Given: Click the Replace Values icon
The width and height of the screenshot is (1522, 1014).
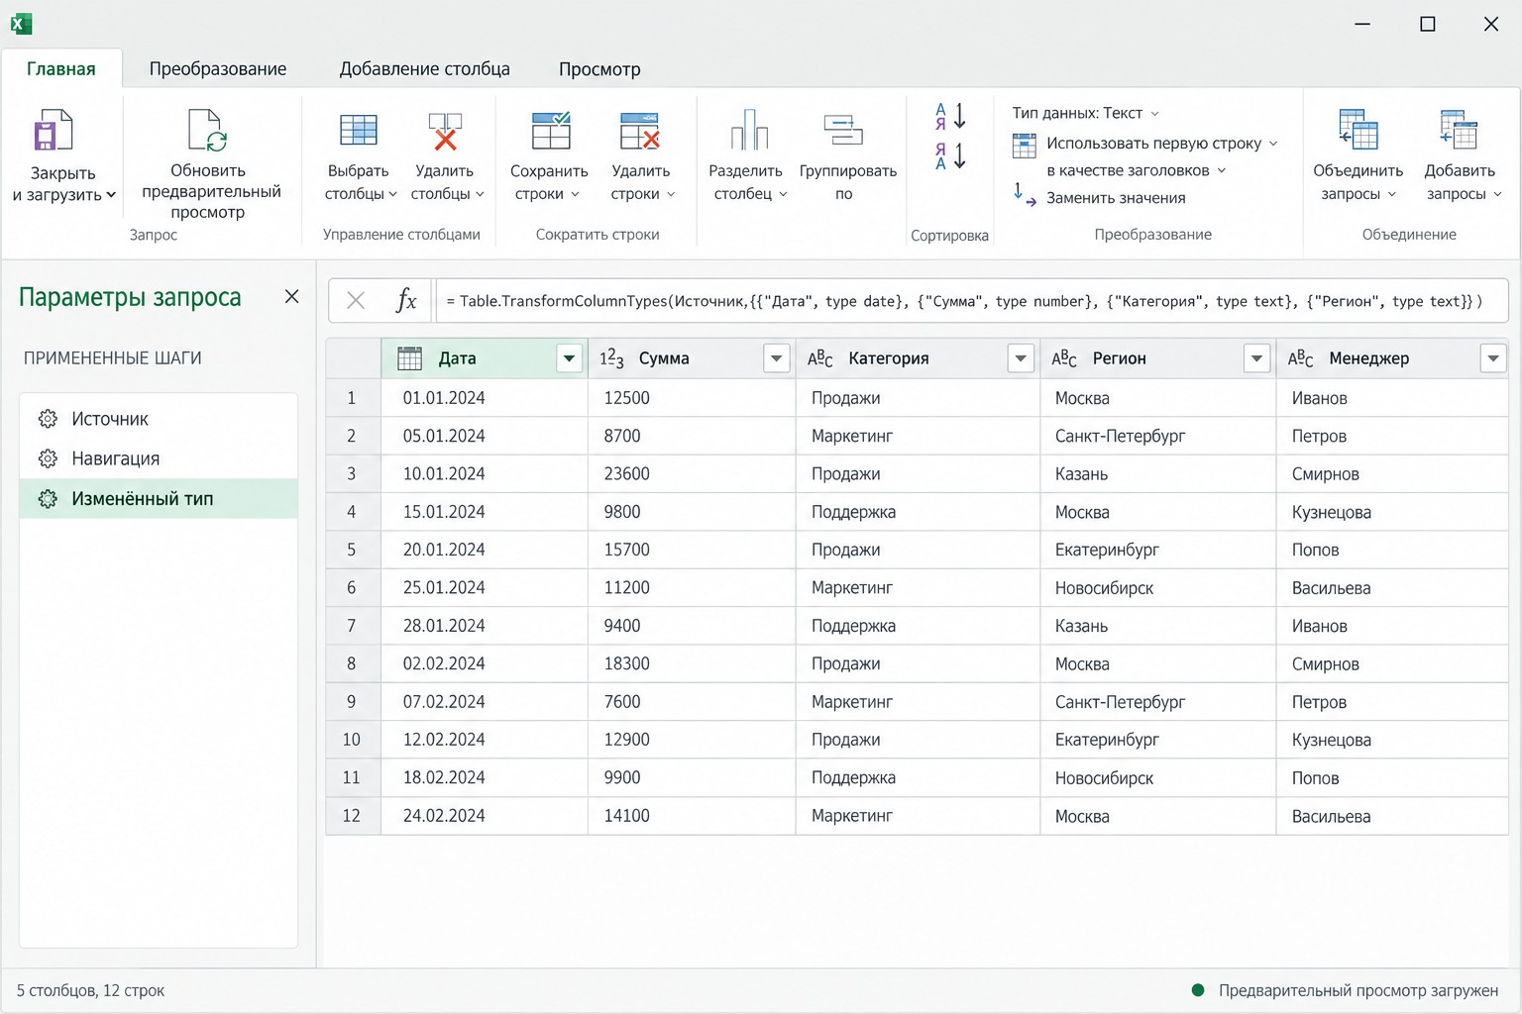Looking at the screenshot, I should tap(1025, 195).
